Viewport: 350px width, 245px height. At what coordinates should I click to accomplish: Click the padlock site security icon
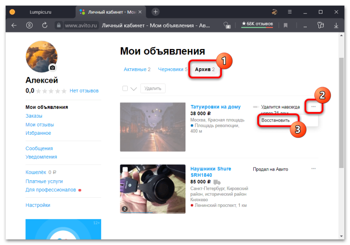point(59,25)
